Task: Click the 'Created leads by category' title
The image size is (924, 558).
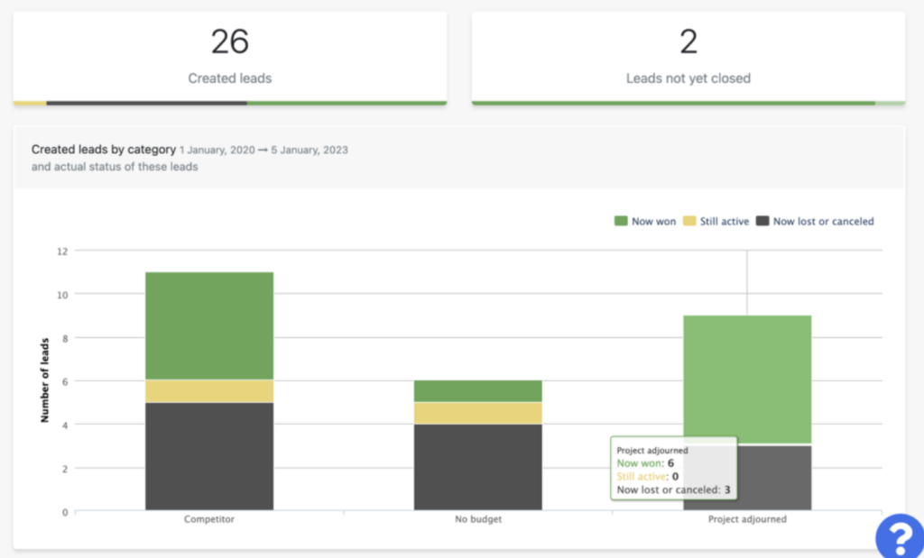Action: [104, 150]
